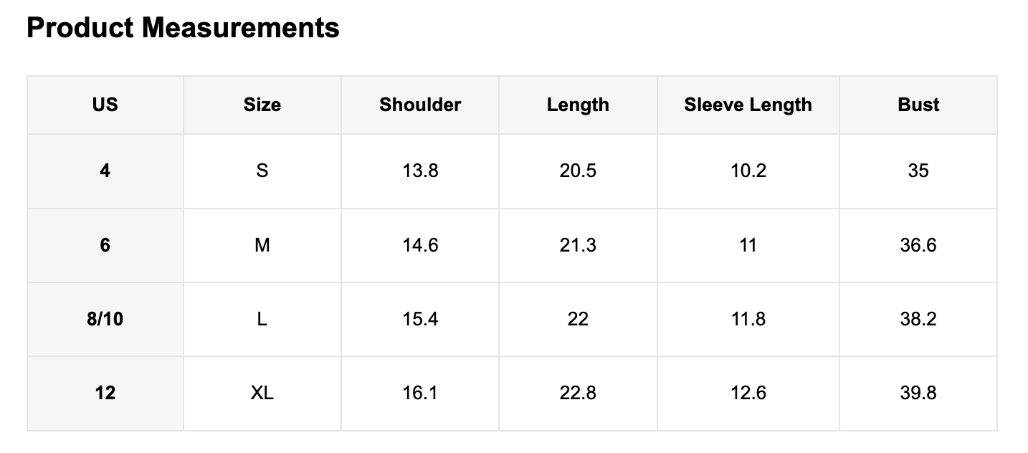This screenshot has height=453, width=1028.
Task: Click shoulder value 13.8
Action: [420, 171]
